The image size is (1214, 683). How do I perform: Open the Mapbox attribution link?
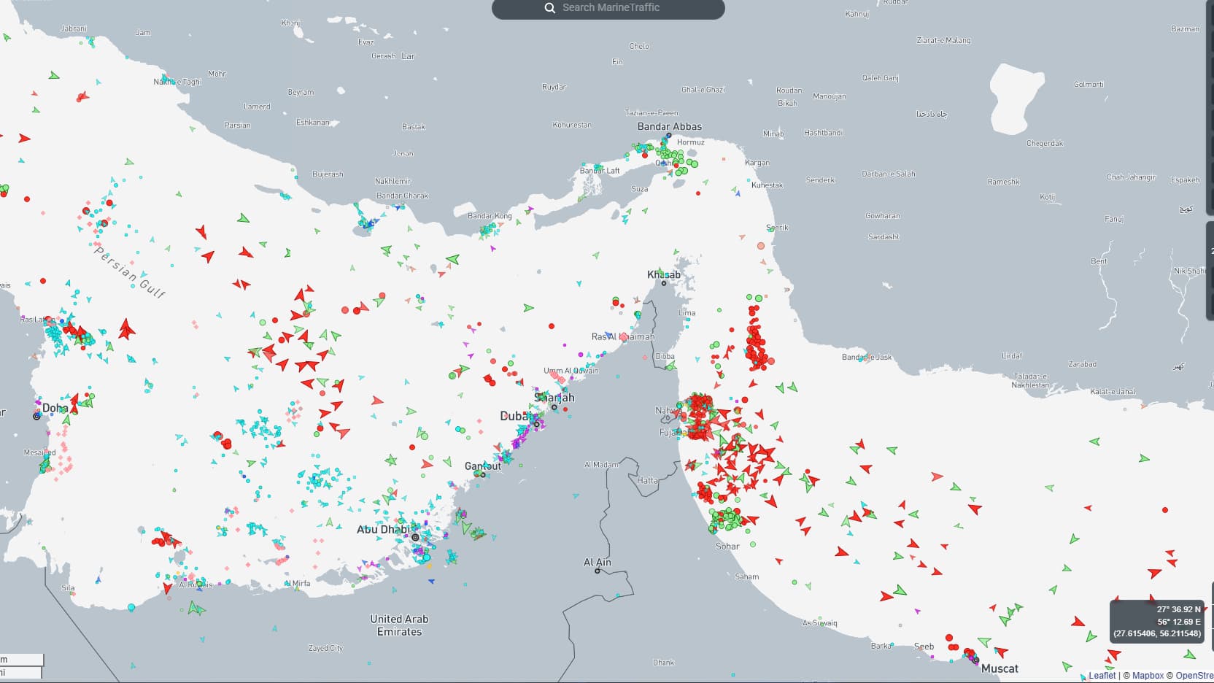(1148, 676)
